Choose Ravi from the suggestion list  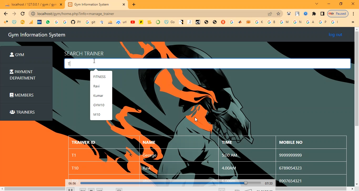click(x=96, y=86)
